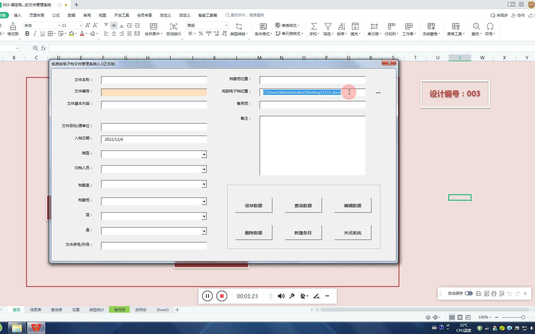535x334 pixels.
Task: Toggle the Auto Save (自动保存) switch
Action: (468, 293)
